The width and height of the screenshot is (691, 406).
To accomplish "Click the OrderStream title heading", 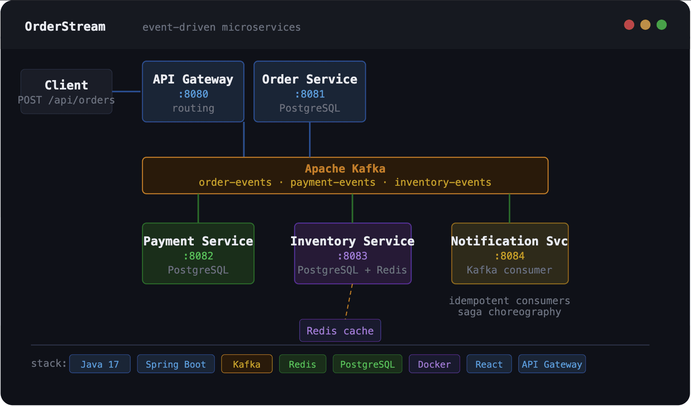I will point(65,26).
